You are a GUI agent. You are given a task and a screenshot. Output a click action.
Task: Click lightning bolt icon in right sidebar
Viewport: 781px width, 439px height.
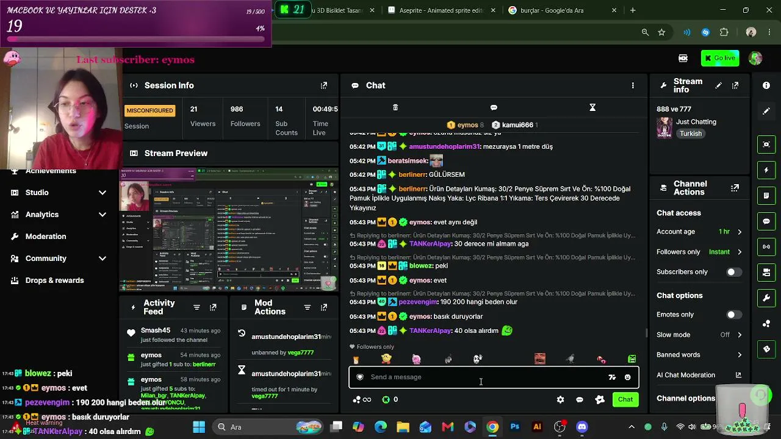click(x=766, y=170)
